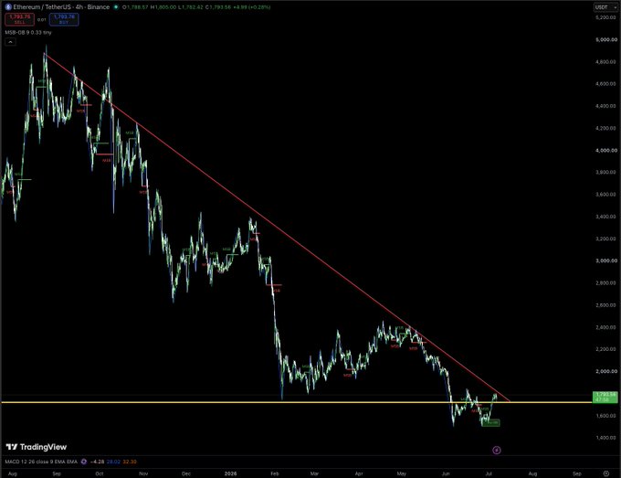
Task: Open the TradingView logo link
Action: point(37,447)
